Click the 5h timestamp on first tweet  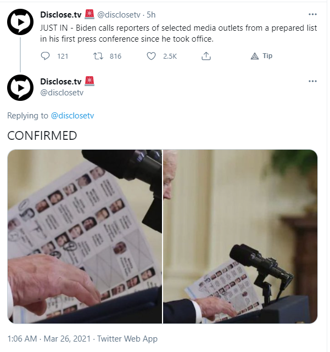[x=151, y=15]
